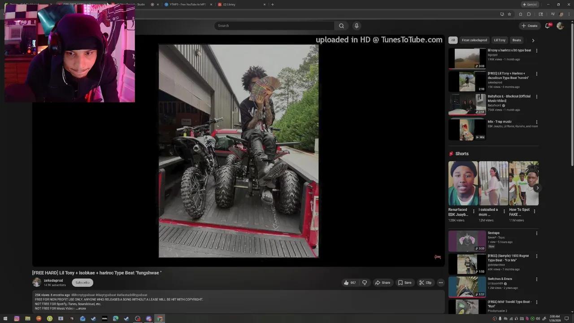Subscribe to zekedaprod's channel

[82, 283]
